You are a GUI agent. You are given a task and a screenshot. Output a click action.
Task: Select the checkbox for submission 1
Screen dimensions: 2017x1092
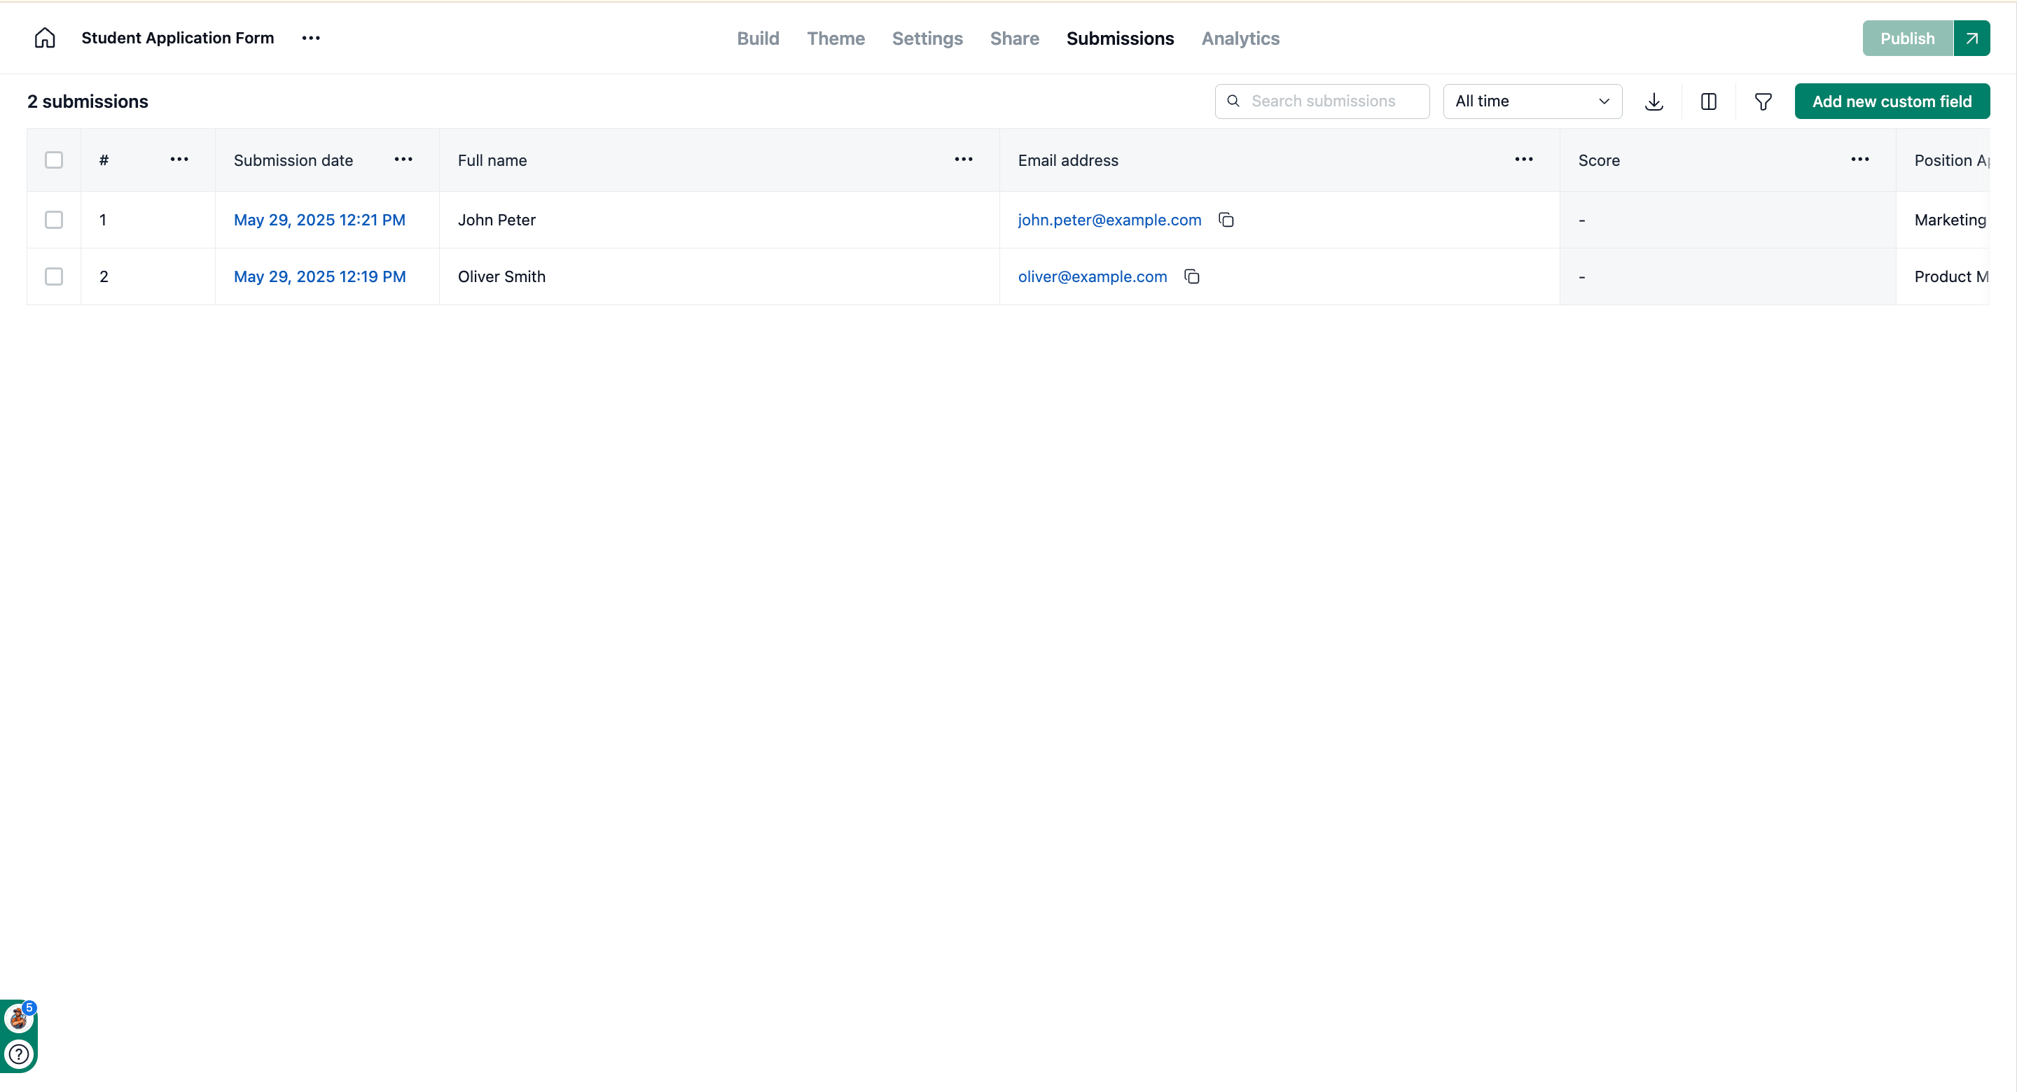pyautogui.click(x=54, y=220)
